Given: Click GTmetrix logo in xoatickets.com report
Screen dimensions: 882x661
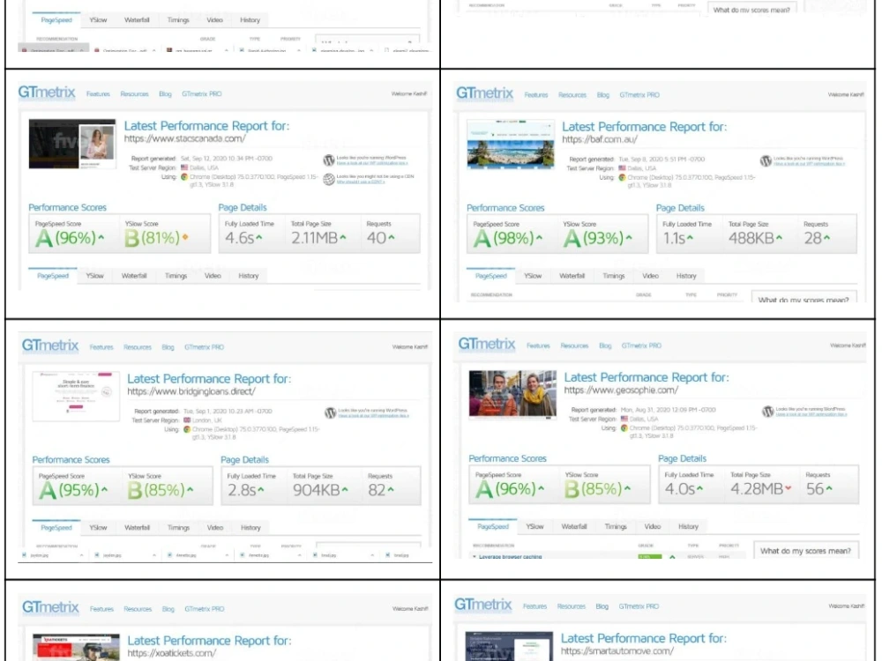Looking at the screenshot, I should [x=50, y=607].
